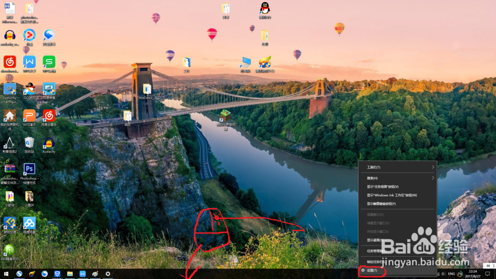
Task: Open the volume speaker tray icon
Action: tap(443, 274)
